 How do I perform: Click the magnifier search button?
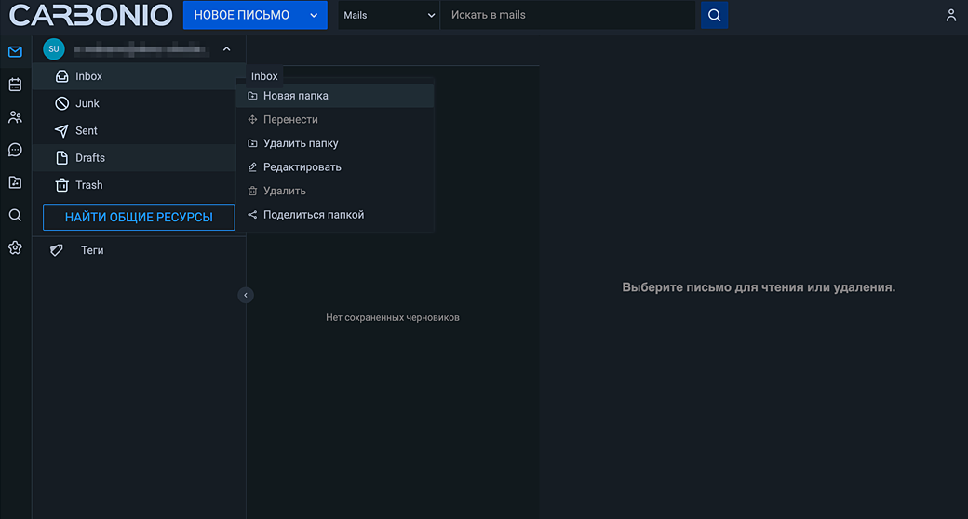coord(714,15)
